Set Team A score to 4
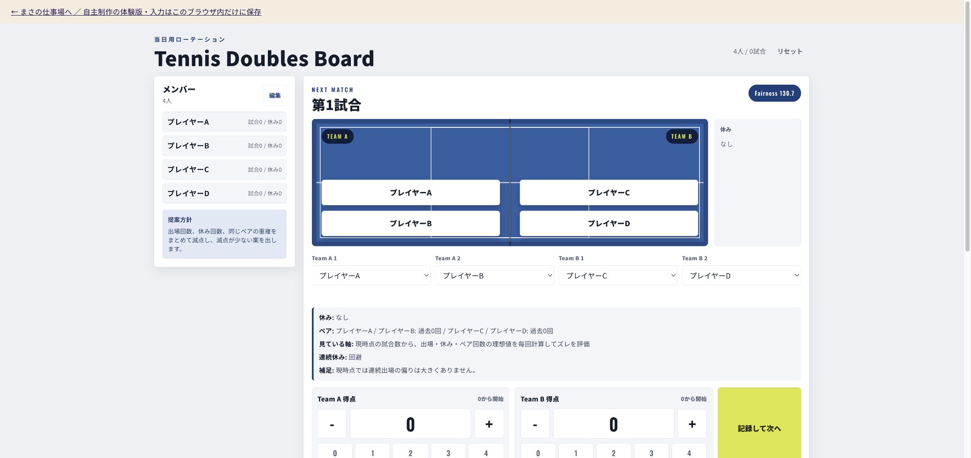 click(486, 451)
